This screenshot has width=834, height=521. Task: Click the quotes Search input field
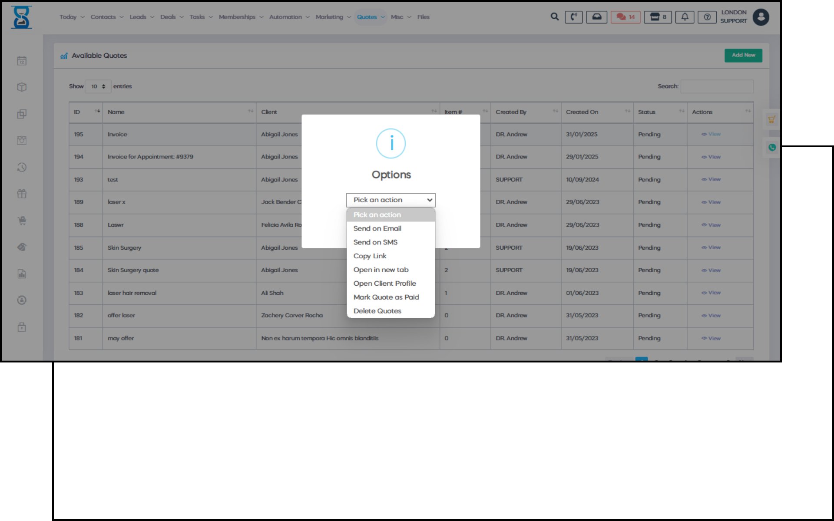717,86
